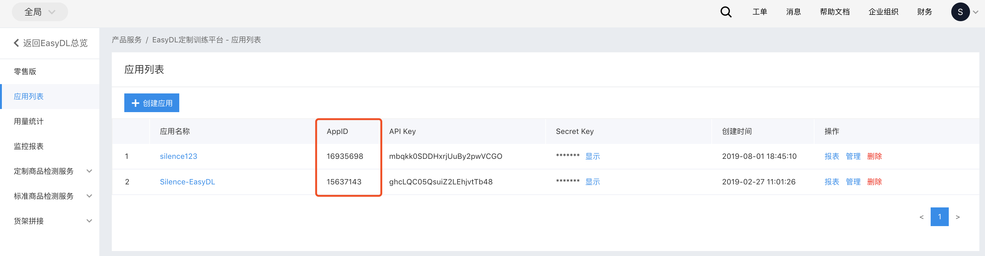Click the plus 创建应用 button

151,103
